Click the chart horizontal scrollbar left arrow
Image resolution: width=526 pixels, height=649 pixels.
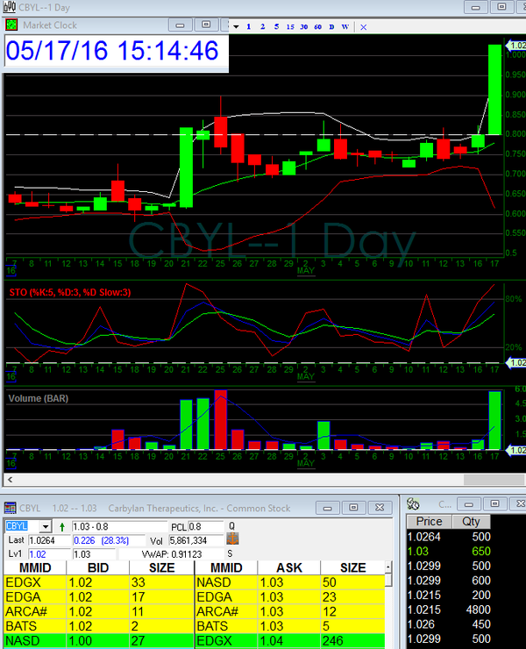click(x=10, y=480)
